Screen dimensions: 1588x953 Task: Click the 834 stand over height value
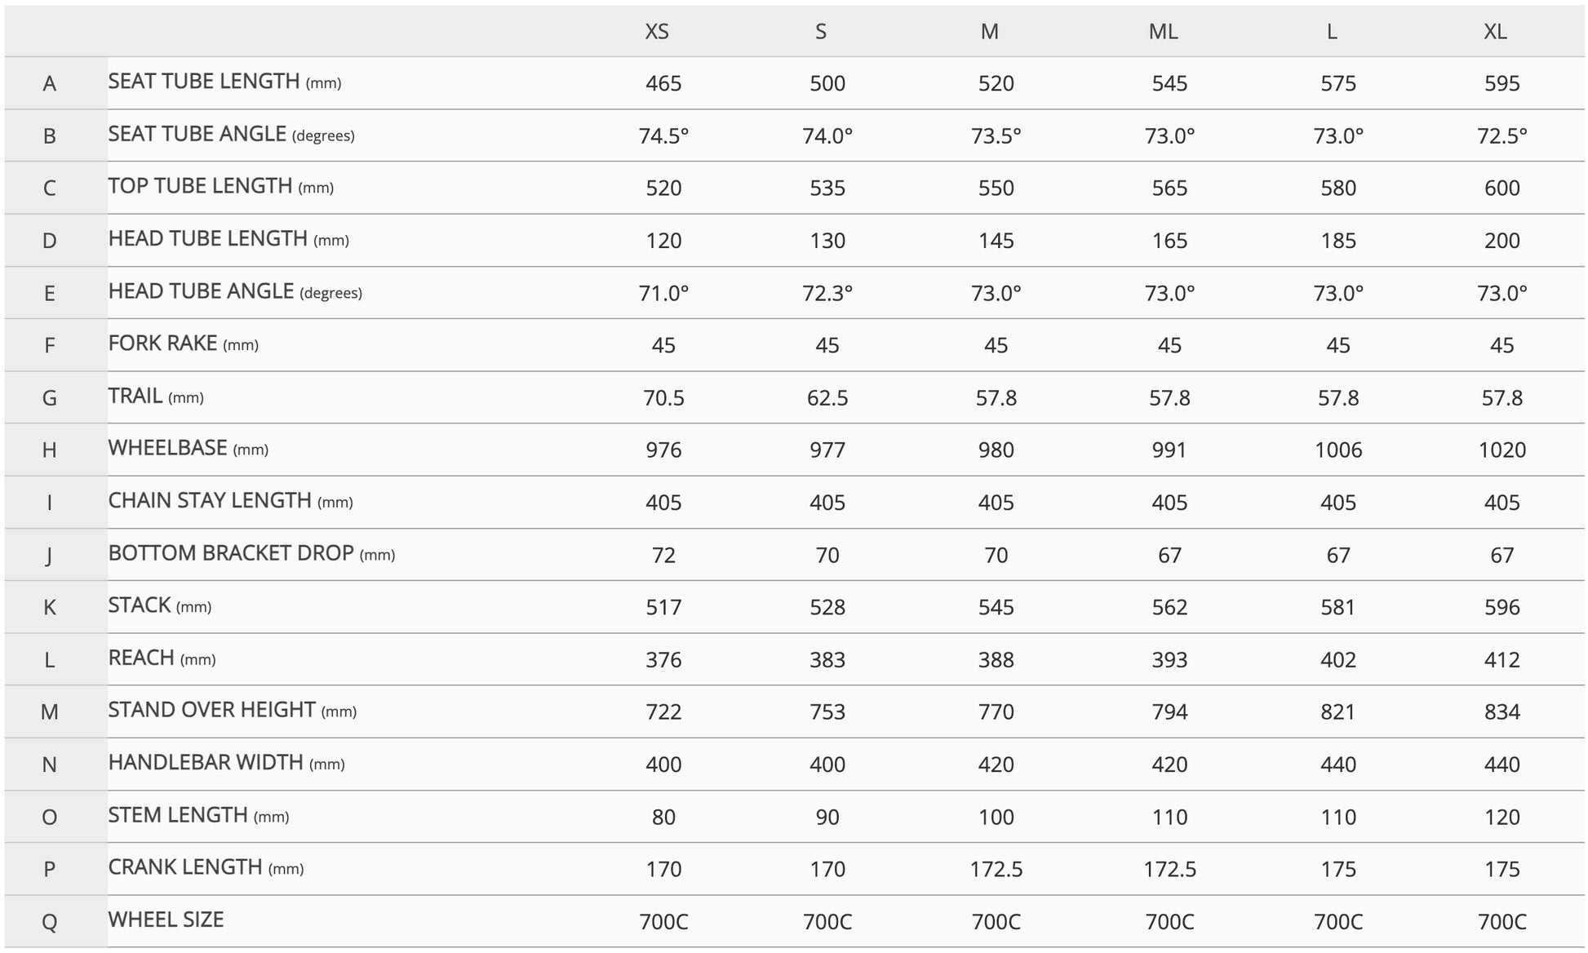[1502, 711]
